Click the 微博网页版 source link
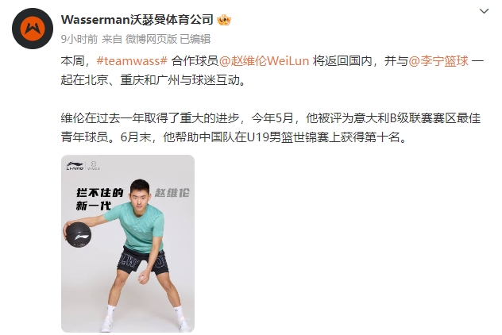The image size is (502, 335). (x=151, y=39)
